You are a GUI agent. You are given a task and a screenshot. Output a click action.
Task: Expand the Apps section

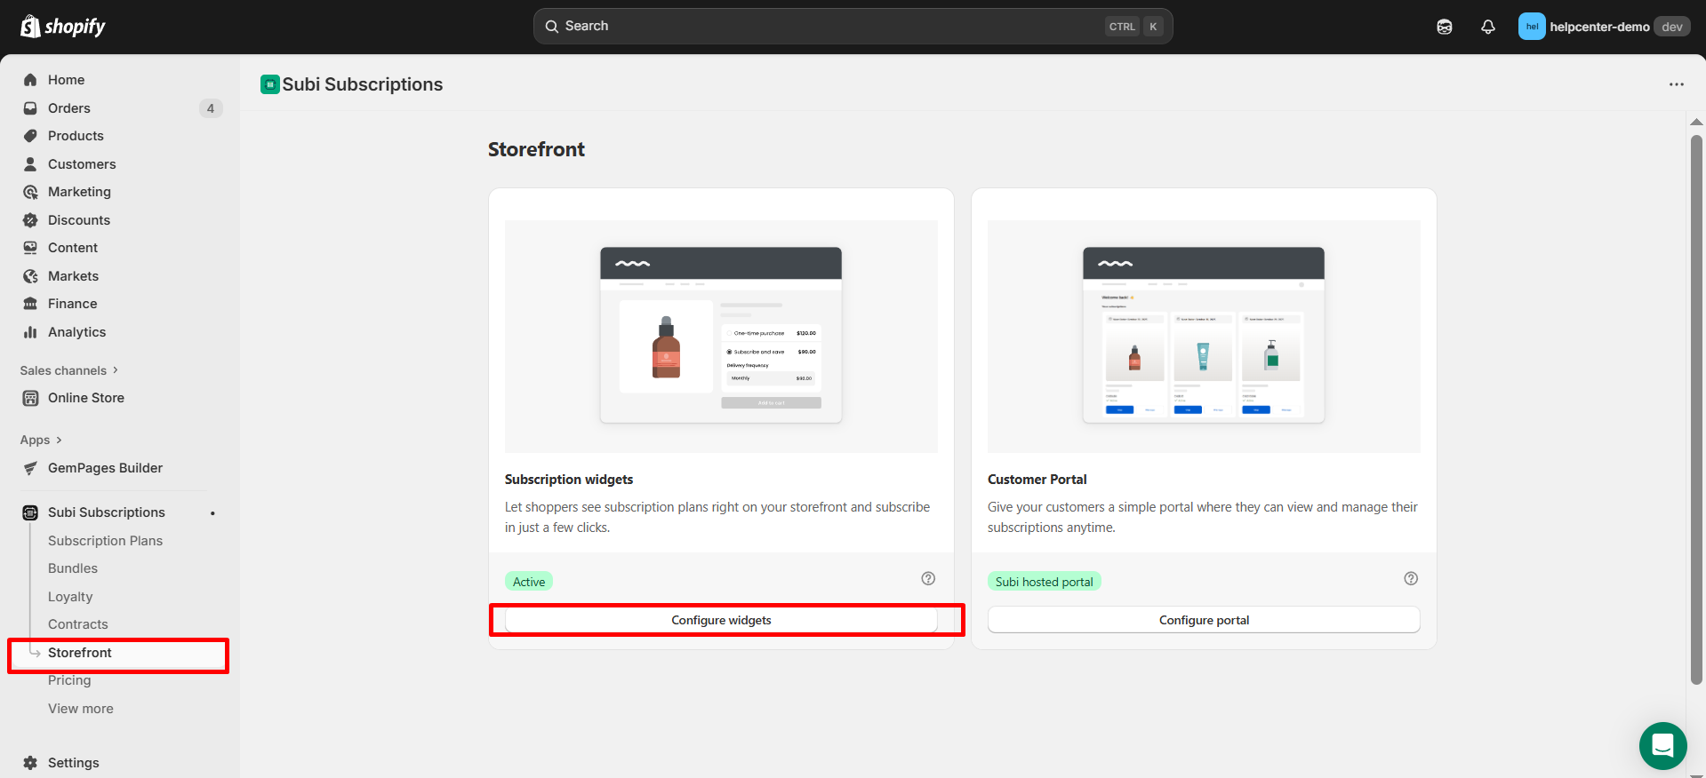(x=41, y=440)
